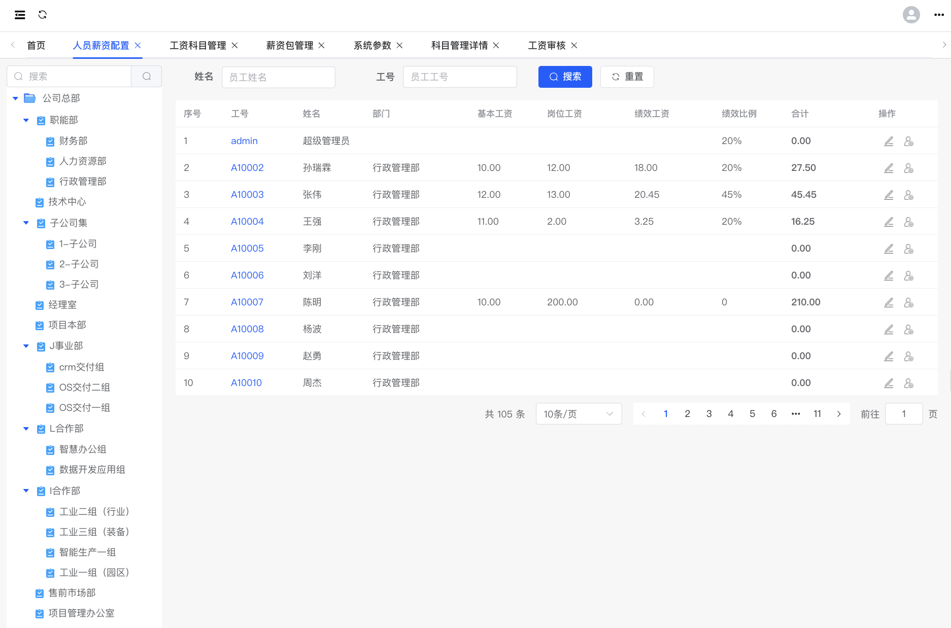Image resolution: width=951 pixels, height=628 pixels.
Task: Go to next page arrow
Action: pyautogui.click(x=839, y=414)
